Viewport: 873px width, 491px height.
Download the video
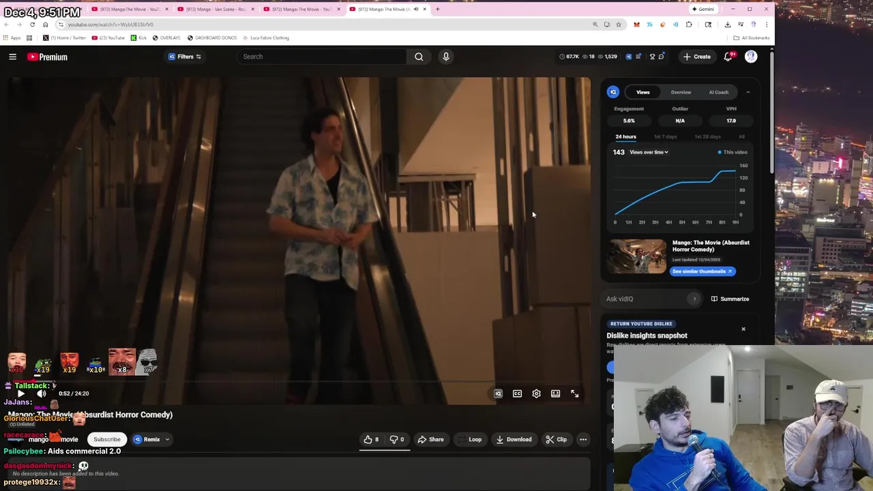[x=514, y=439]
